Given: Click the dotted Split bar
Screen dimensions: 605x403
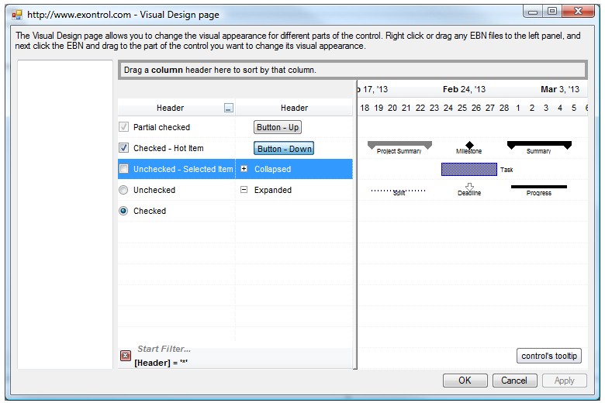Looking at the screenshot, I should click(x=398, y=189).
